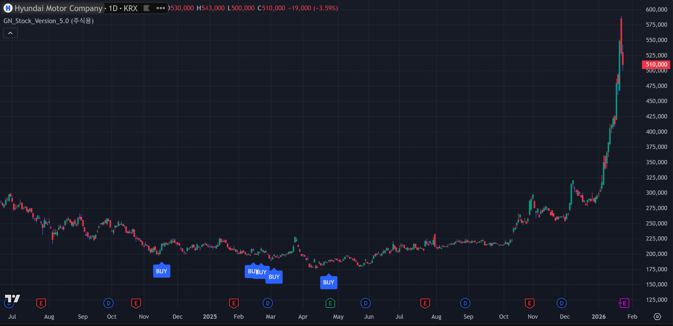Image resolution: width=673 pixels, height=326 pixels.
Task: Click the green E earnings marker
Action: click(330, 303)
